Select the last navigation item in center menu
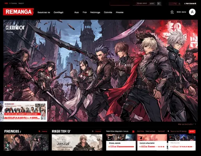 pos(120,12)
